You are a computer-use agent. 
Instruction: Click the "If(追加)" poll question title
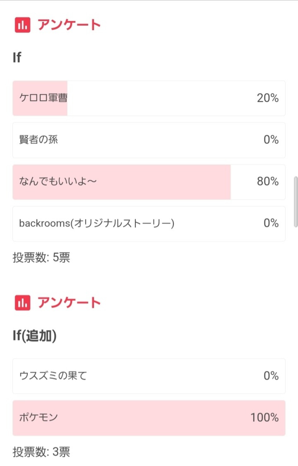pos(34,336)
